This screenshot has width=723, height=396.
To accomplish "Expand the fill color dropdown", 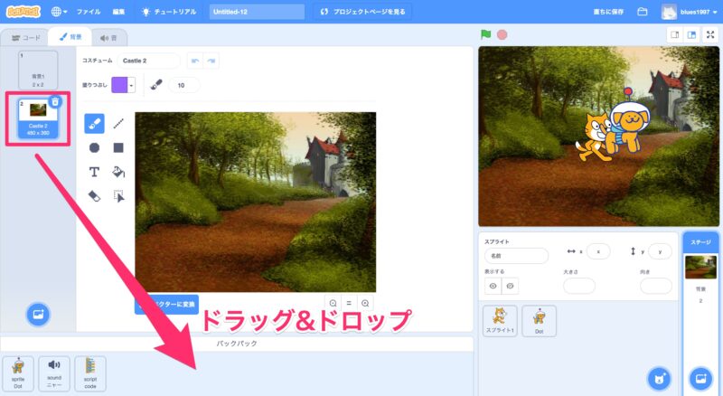I will tap(131, 84).
